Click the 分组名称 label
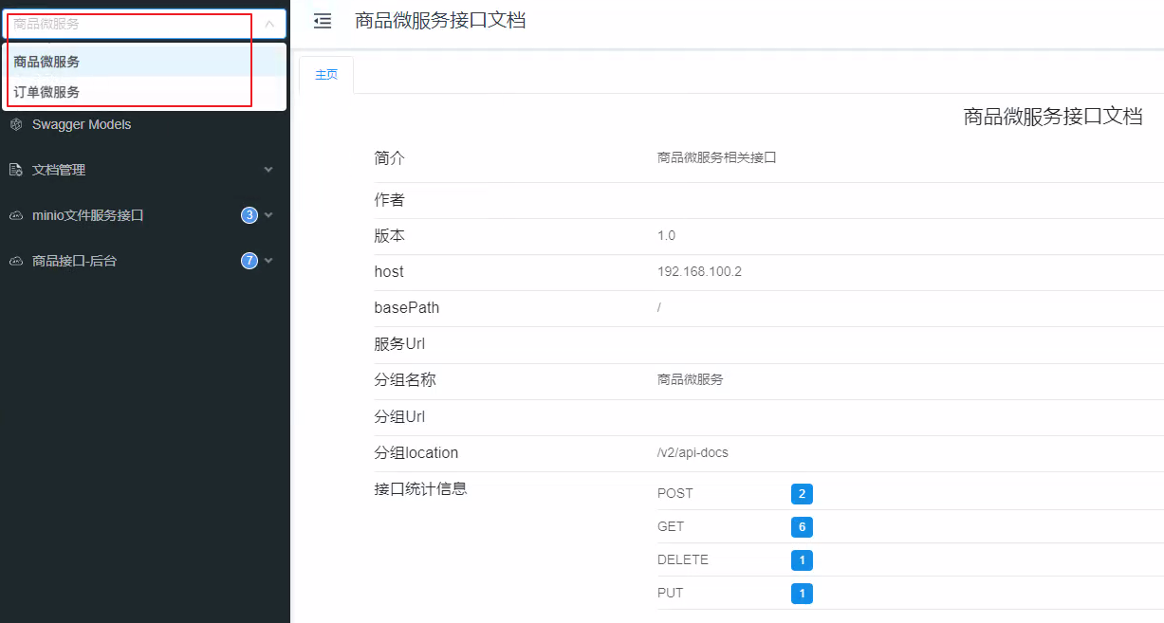This screenshot has width=1164, height=623. tap(405, 380)
